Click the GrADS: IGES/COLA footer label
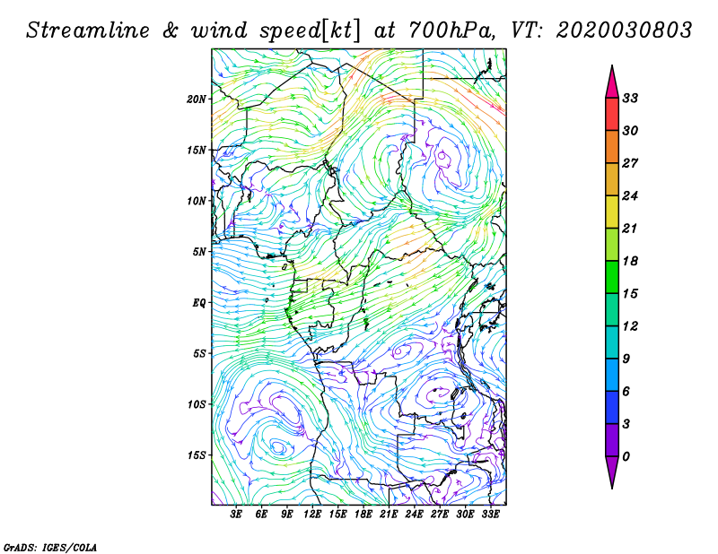This screenshot has height=554, width=718. pos(50,548)
